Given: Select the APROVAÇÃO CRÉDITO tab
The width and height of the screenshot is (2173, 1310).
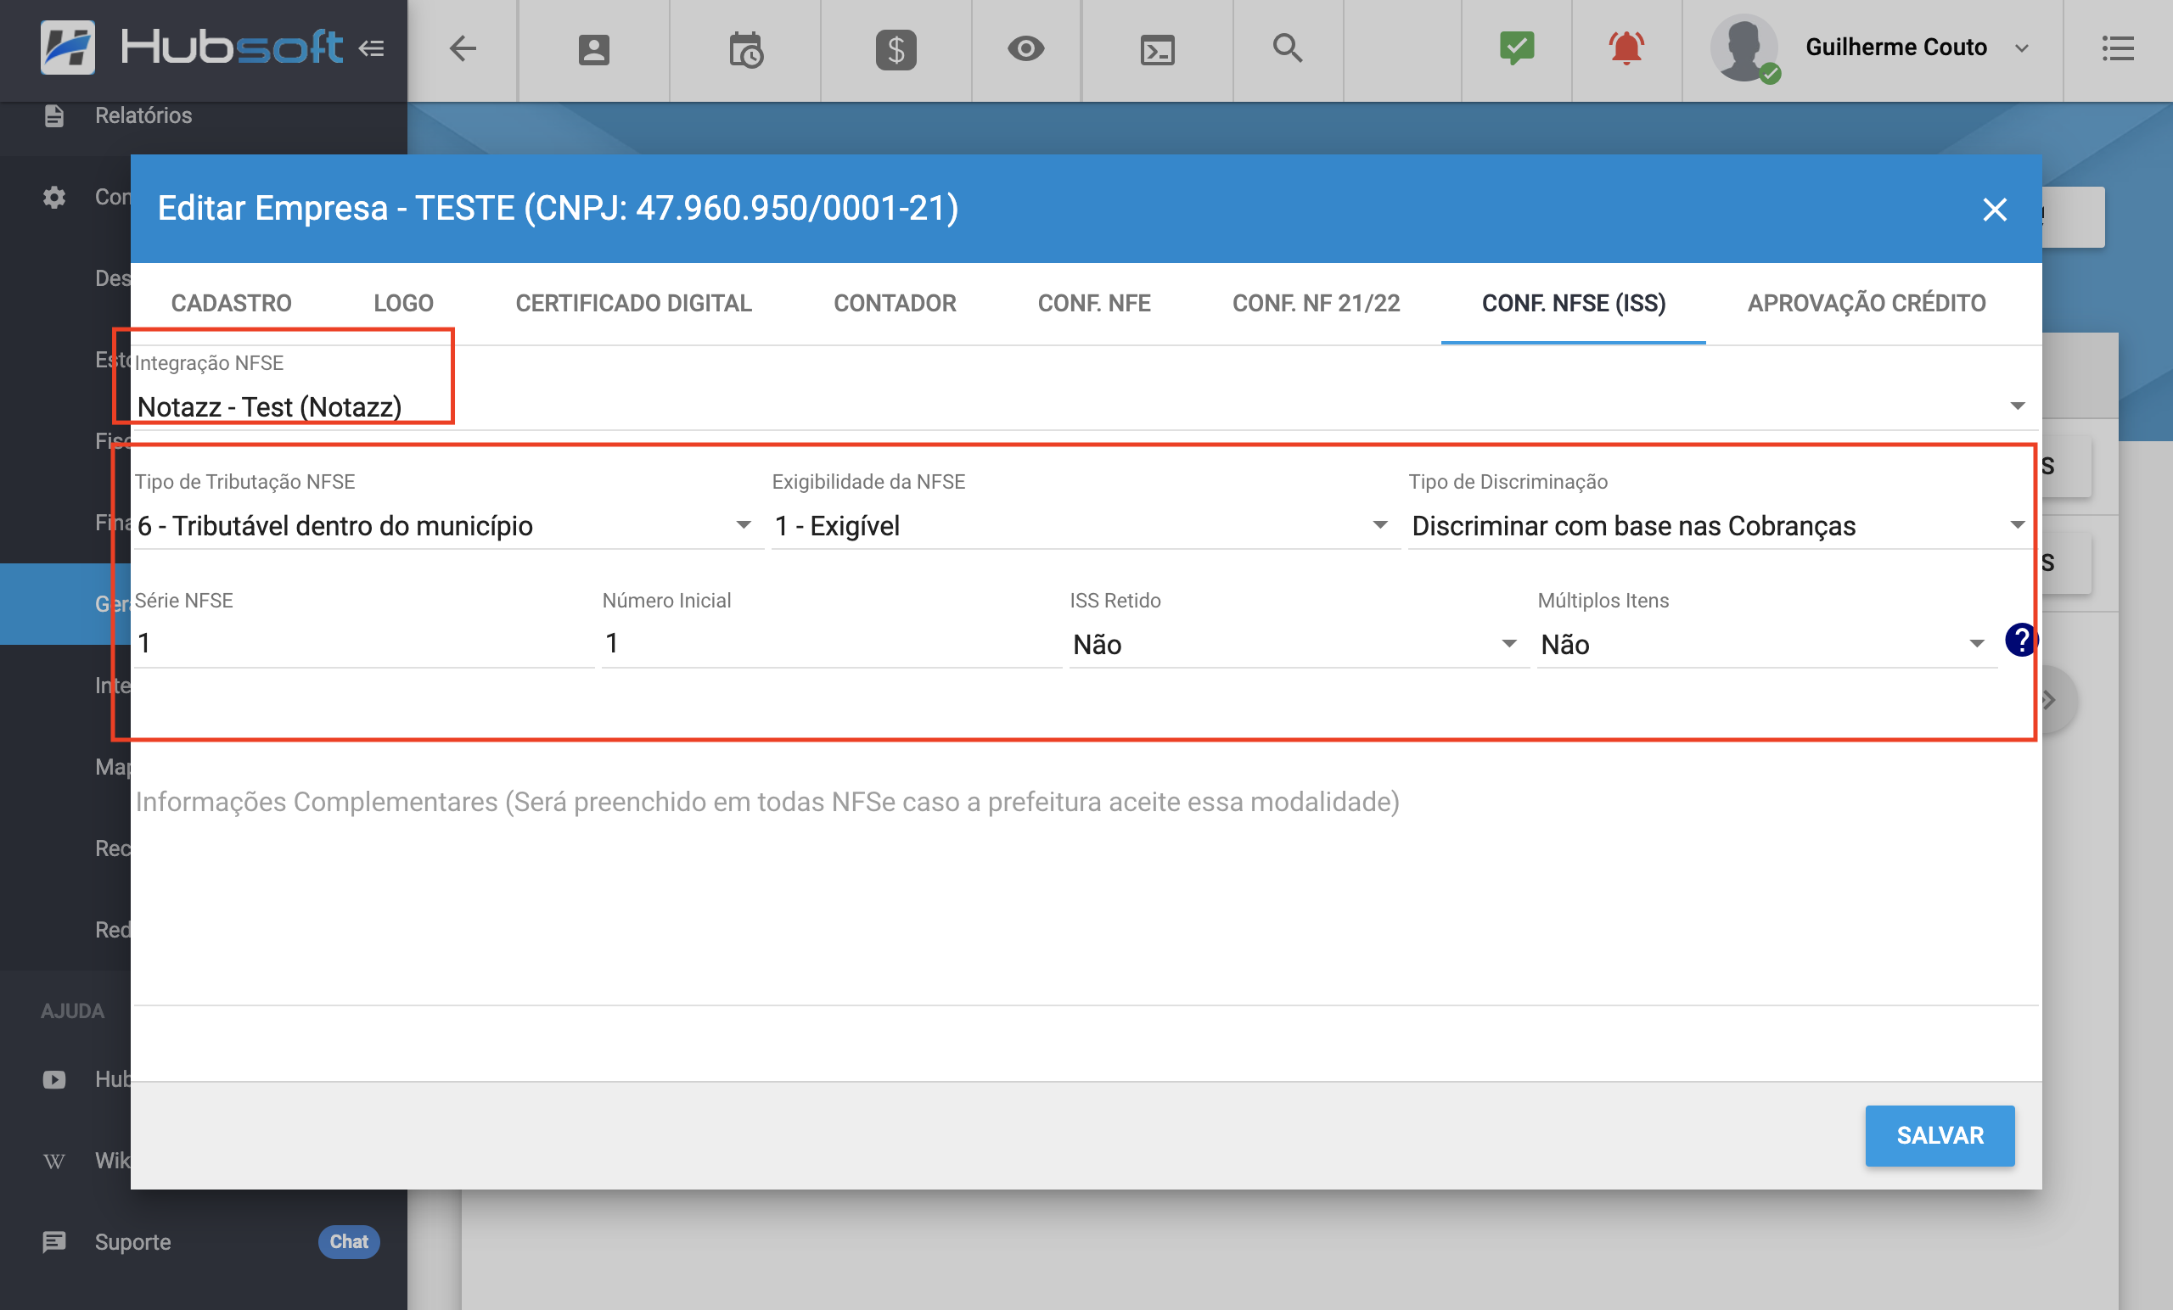Looking at the screenshot, I should click(1867, 303).
